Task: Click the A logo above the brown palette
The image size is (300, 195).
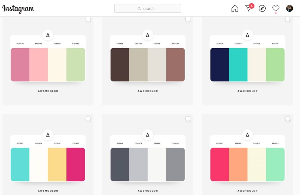Action: tap(148, 35)
